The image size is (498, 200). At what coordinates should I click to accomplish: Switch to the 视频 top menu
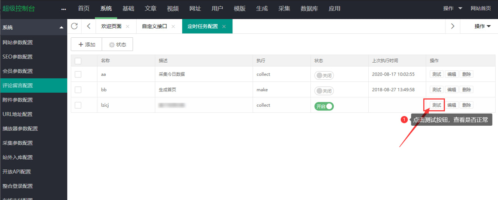[173, 9]
